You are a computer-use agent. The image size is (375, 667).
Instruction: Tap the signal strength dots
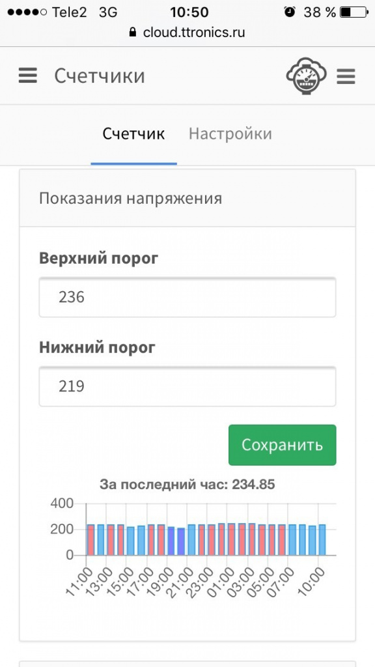(x=27, y=12)
